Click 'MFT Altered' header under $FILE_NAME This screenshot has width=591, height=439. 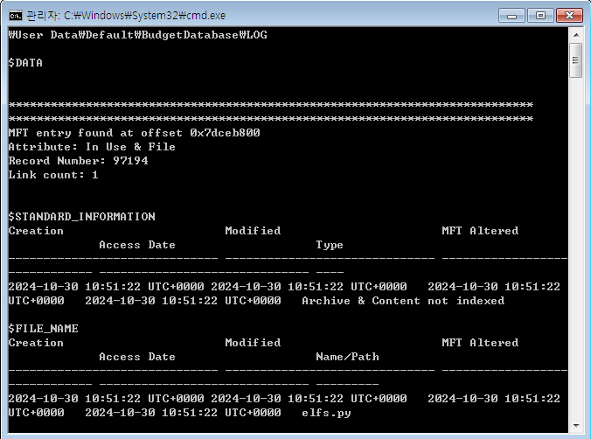tap(480, 343)
